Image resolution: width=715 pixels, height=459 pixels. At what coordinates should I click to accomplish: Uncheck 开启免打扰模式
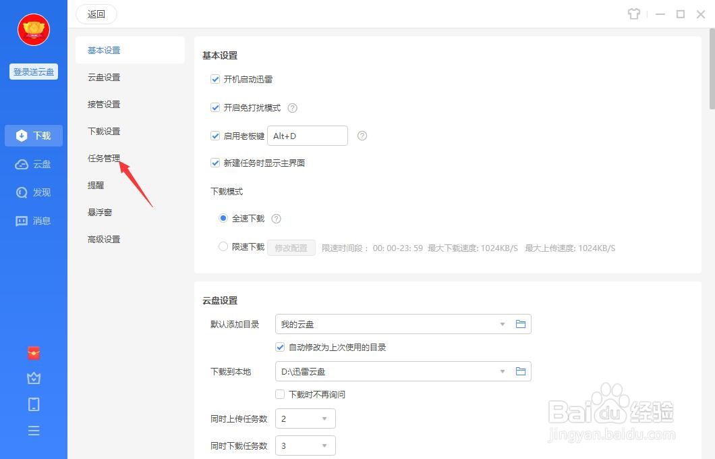215,107
